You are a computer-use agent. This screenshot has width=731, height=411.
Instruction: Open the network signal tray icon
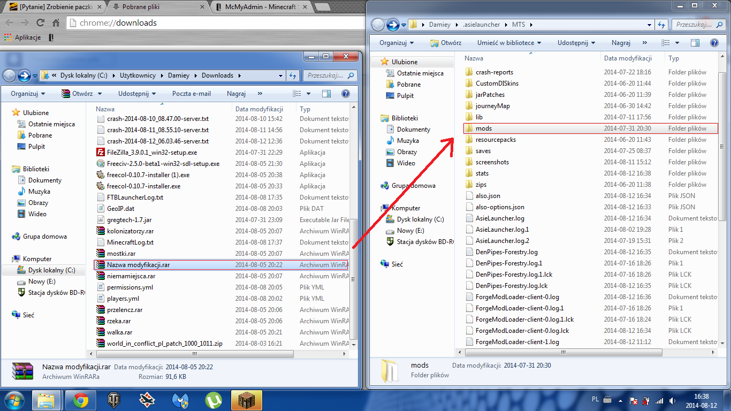pyautogui.click(x=659, y=400)
